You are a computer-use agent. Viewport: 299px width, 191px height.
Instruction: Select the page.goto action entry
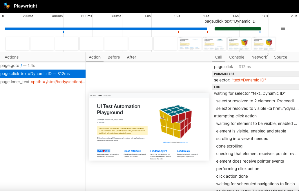(18, 66)
